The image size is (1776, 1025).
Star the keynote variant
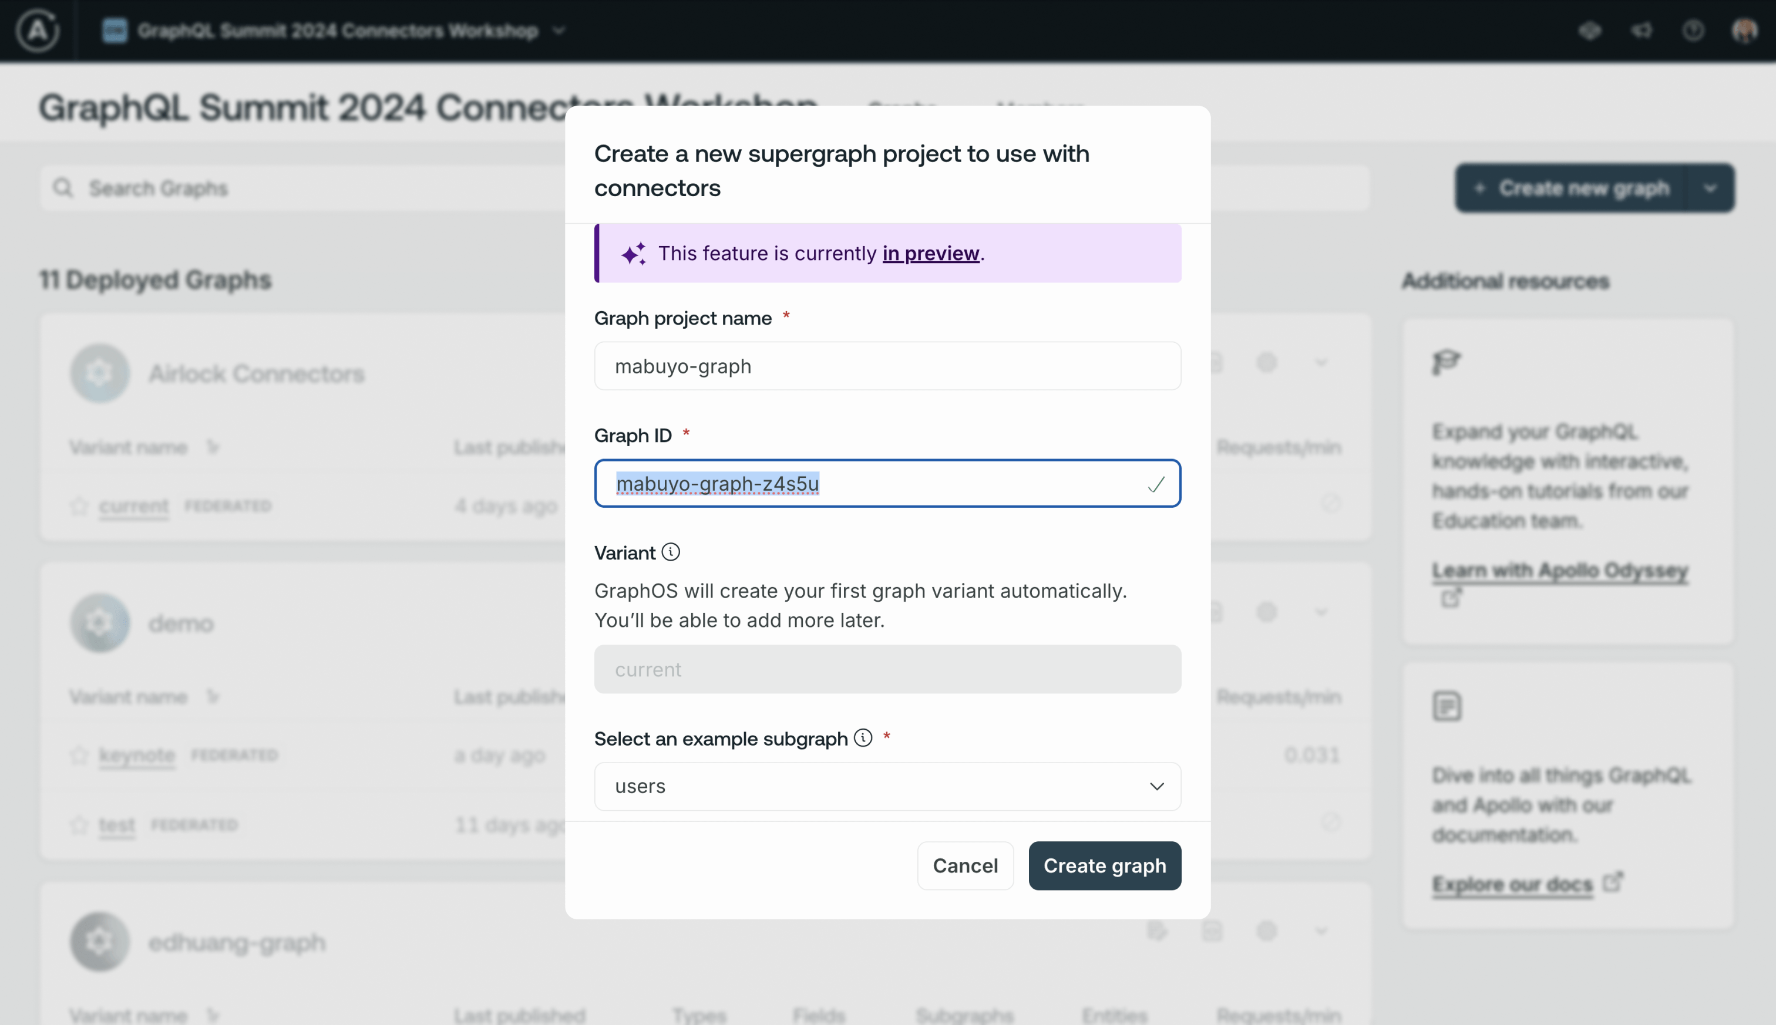[79, 755]
